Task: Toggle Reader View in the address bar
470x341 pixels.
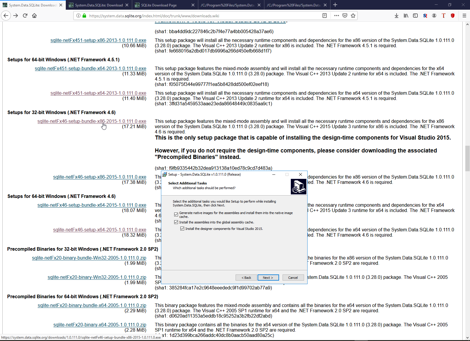Action: tap(325, 16)
